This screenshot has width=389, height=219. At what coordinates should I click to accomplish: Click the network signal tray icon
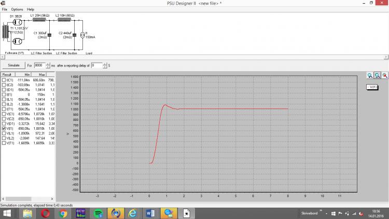pos(354,213)
